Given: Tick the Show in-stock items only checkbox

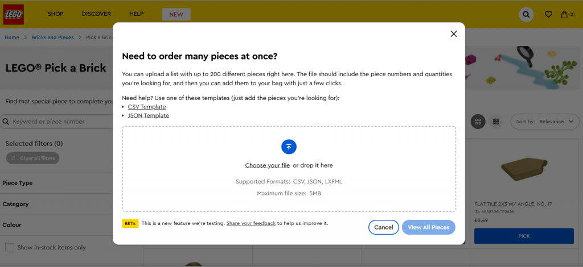Looking at the screenshot, I should (10, 248).
